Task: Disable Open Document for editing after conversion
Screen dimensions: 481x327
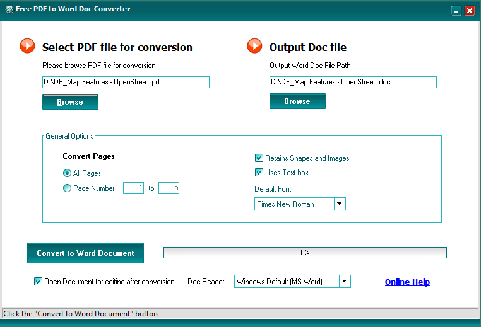Action: pos(38,282)
